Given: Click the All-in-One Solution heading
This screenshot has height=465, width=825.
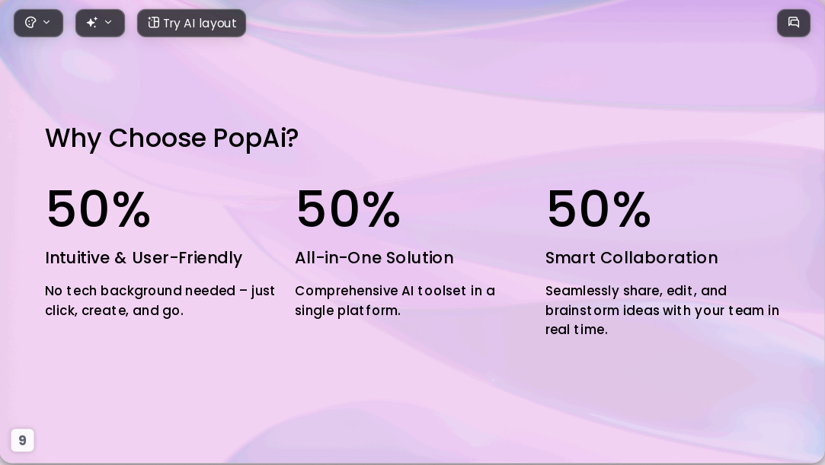Looking at the screenshot, I should pyautogui.click(x=374, y=257).
